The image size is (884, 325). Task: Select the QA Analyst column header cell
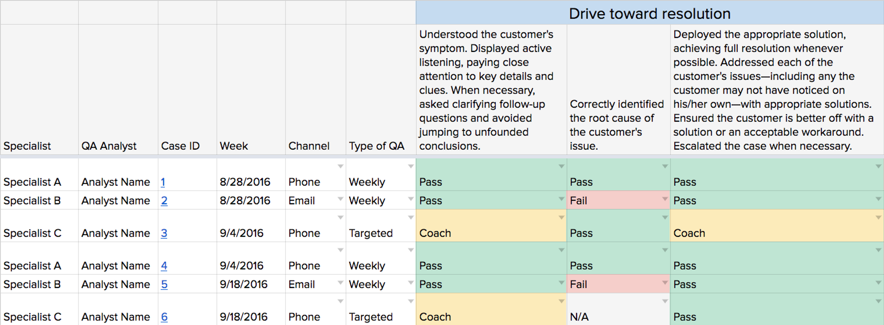coord(118,89)
